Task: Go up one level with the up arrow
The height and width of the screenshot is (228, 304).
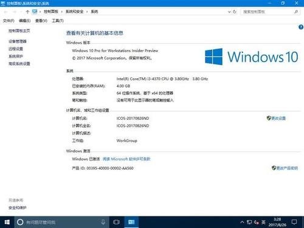Action: pyautogui.click(x=27, y=12)
